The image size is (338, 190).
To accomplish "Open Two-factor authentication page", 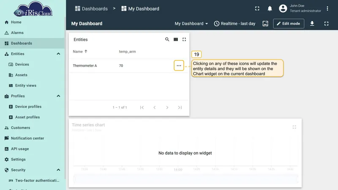I will [x=33, y=181].
